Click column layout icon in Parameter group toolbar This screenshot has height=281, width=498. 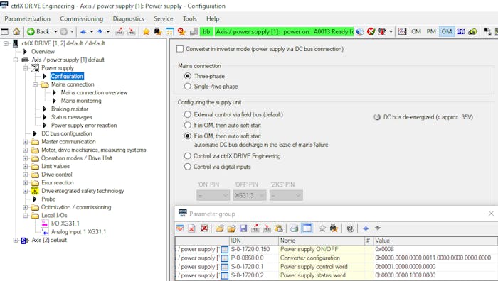pos(307,228)
